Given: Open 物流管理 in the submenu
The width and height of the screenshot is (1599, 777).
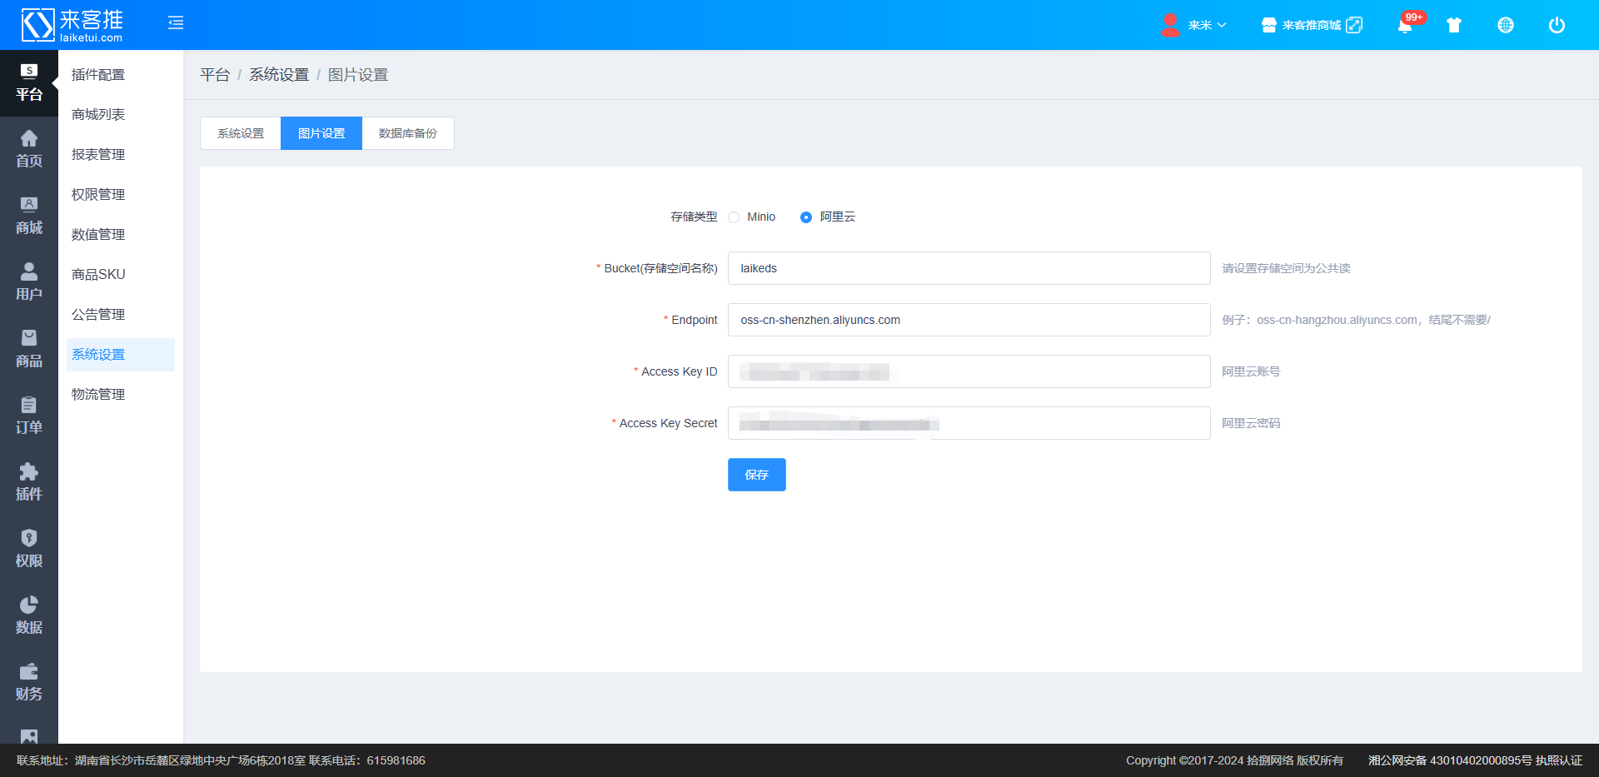Looking at the screenshot, I should [98, 394].
